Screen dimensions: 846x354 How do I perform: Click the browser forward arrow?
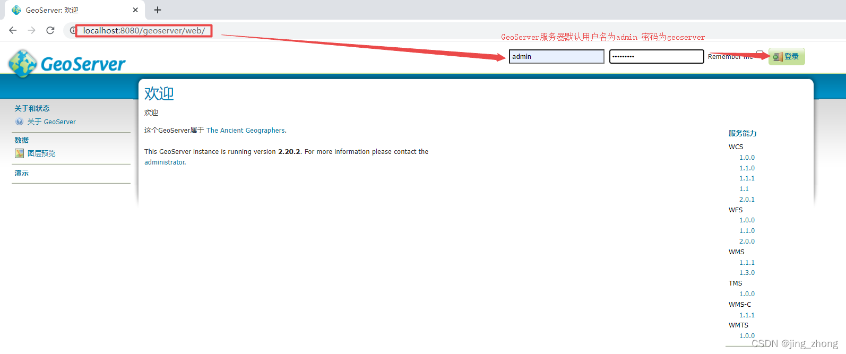pos(31,30)
